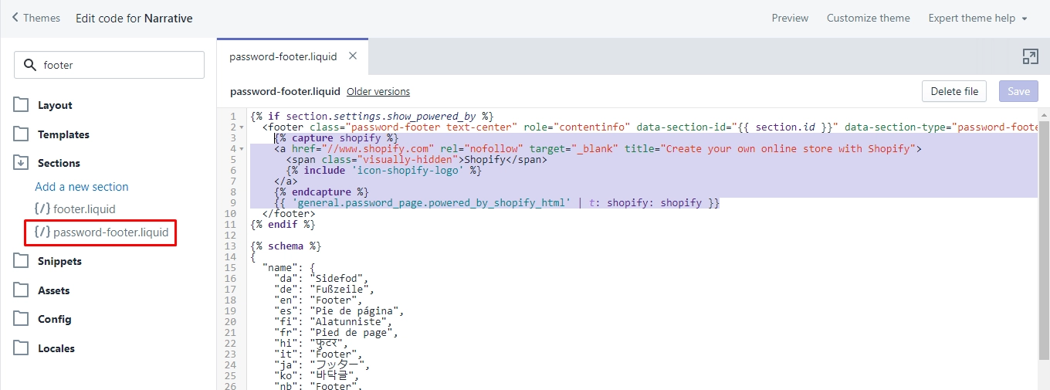Click Add a new section link
This screenshot has width=1050, height=390.
point(82,187)
